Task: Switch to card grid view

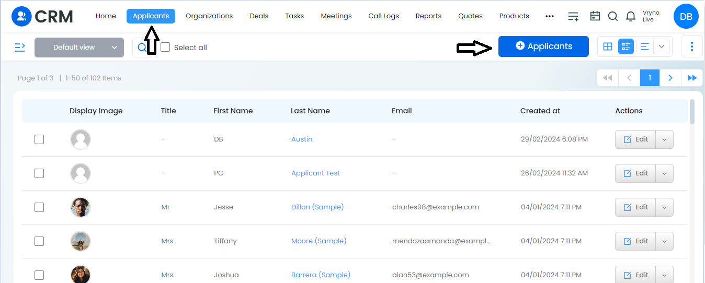Action: (x=608, y=46)
